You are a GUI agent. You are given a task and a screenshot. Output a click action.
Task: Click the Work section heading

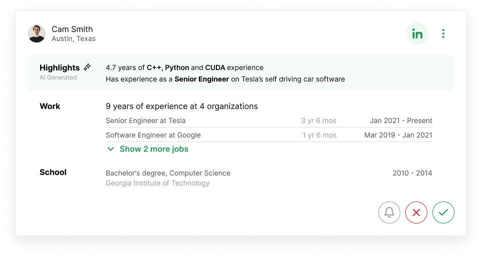pos(50,106)
